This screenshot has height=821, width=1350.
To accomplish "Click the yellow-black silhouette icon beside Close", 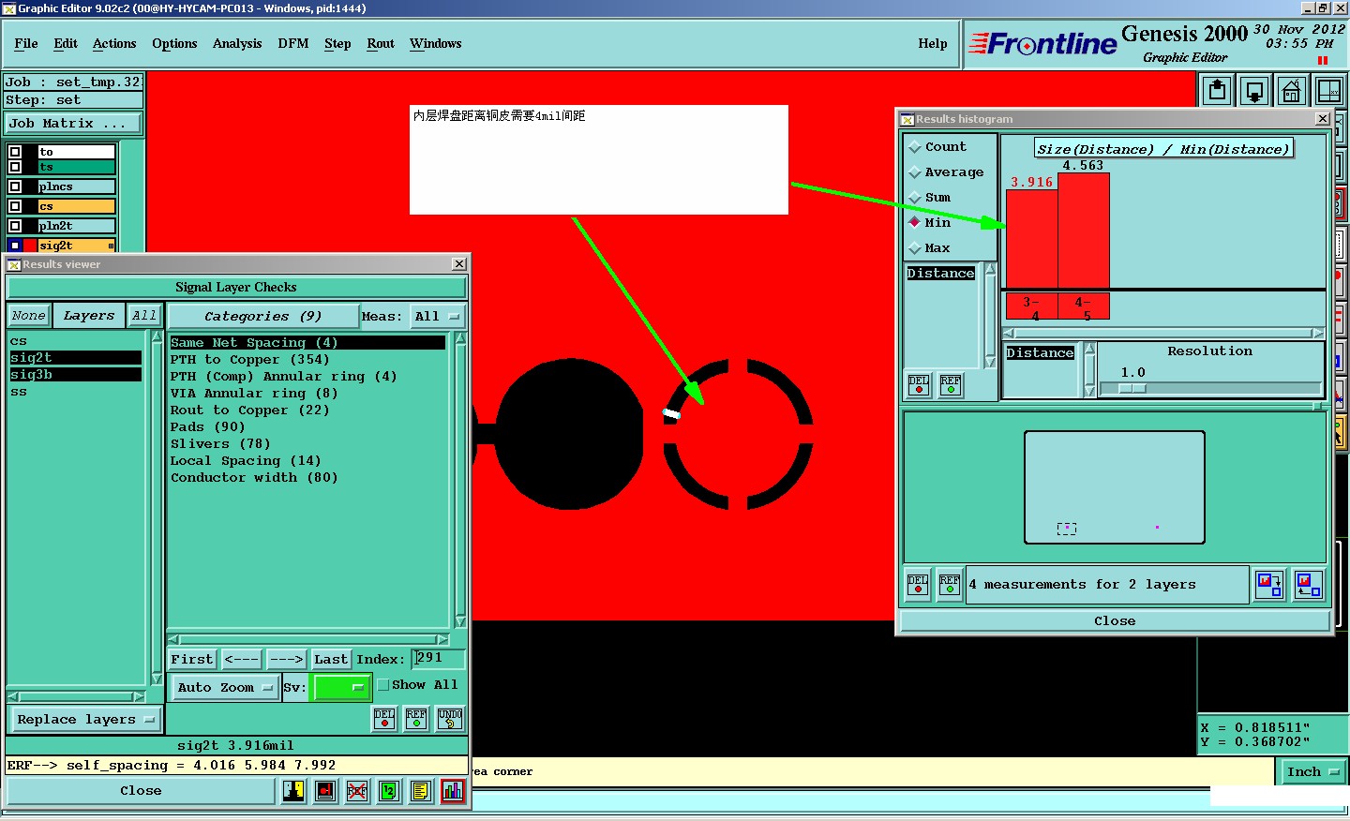I will pos(293,791).
